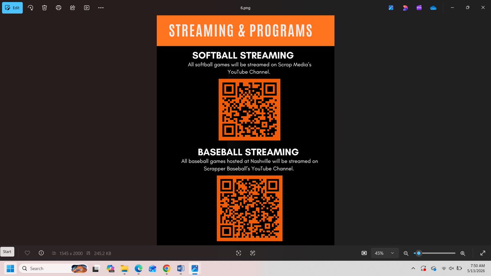Click the BASEBALL STREAMING heading
This screenshot has width=491, height=276.
(x=248, y=152)
